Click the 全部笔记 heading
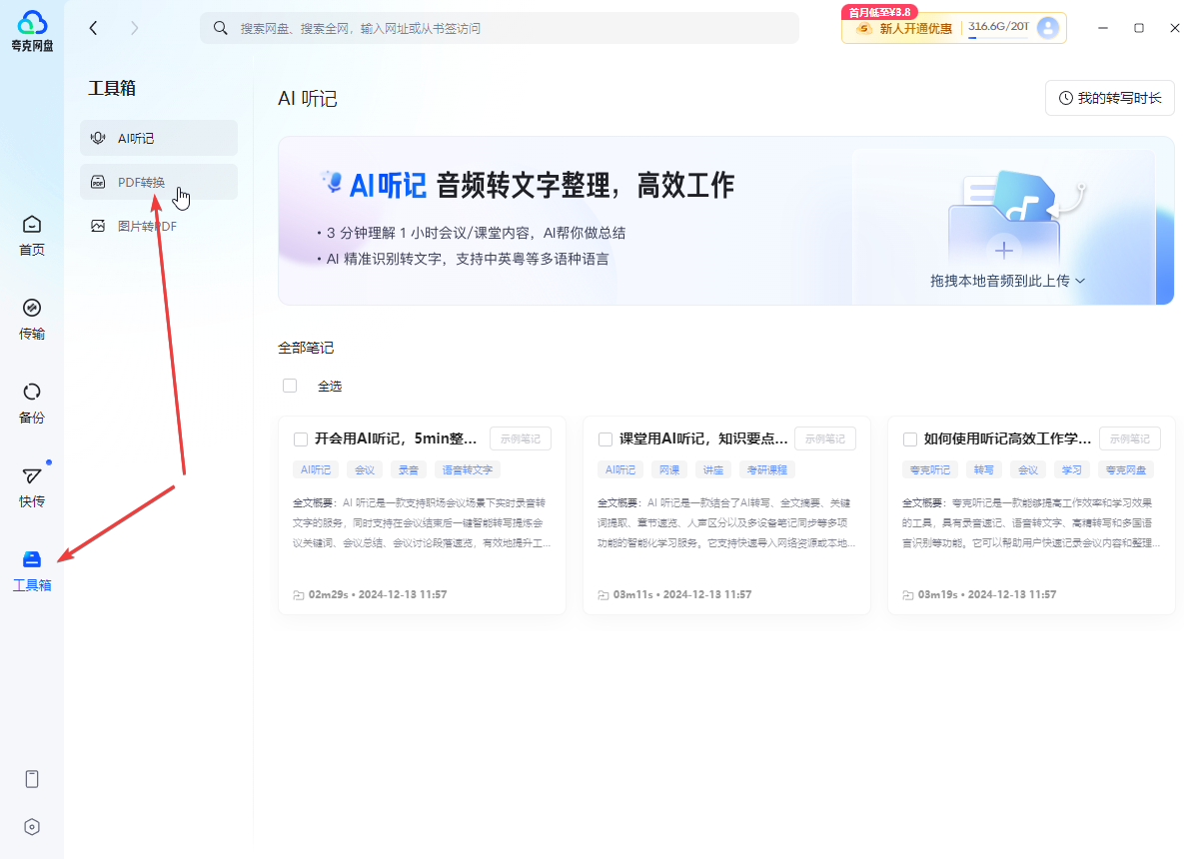Viewport: 1199px width, 859px height. click(x=306, y=348)
